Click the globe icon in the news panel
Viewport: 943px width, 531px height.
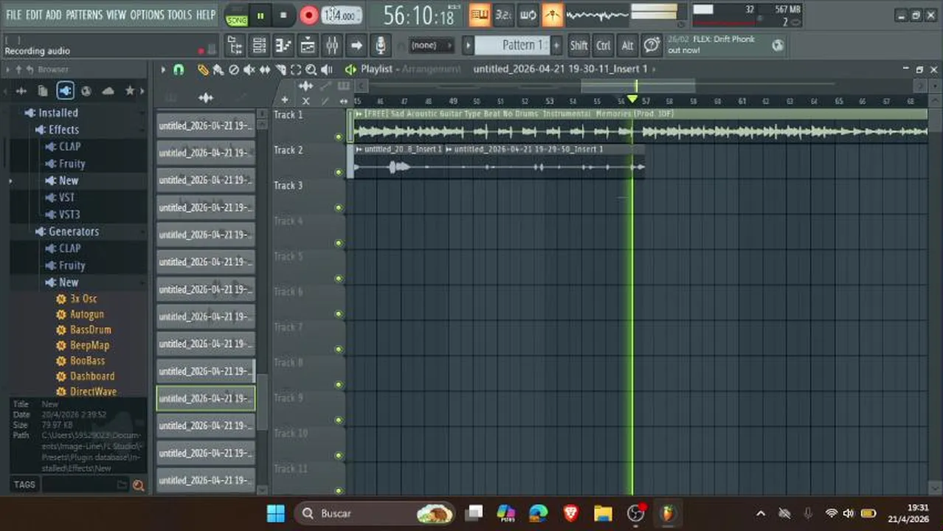tap(778, 45)
